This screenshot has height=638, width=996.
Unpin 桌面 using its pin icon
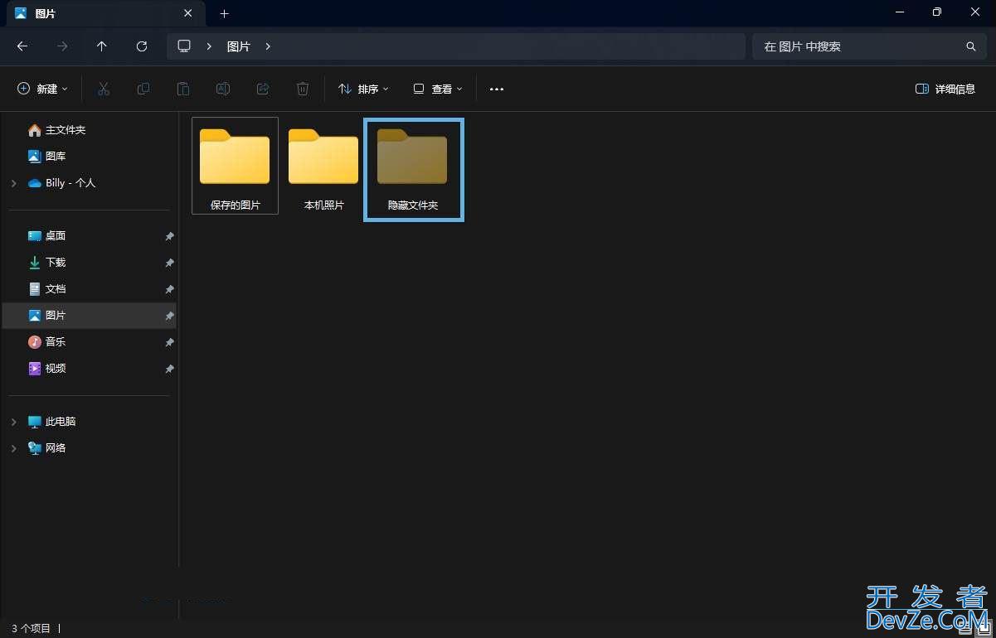pos(169,236)
